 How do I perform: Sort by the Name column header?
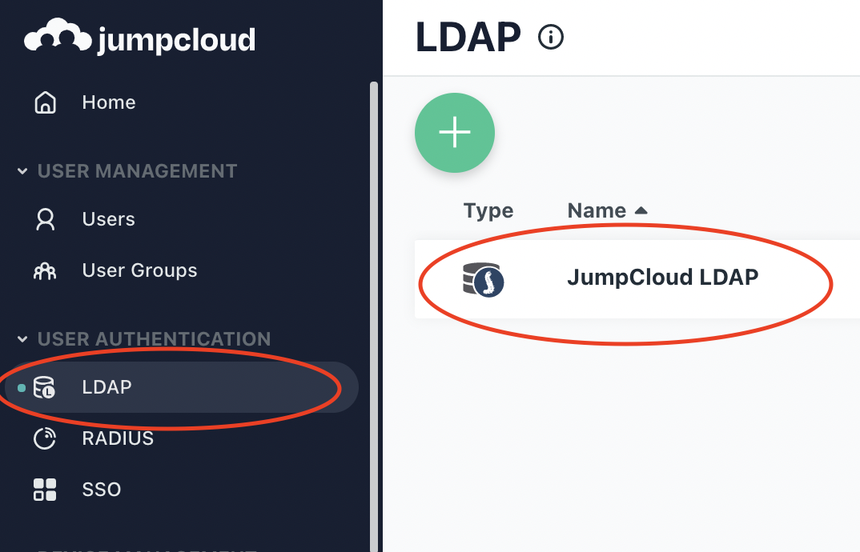[597, 210]
